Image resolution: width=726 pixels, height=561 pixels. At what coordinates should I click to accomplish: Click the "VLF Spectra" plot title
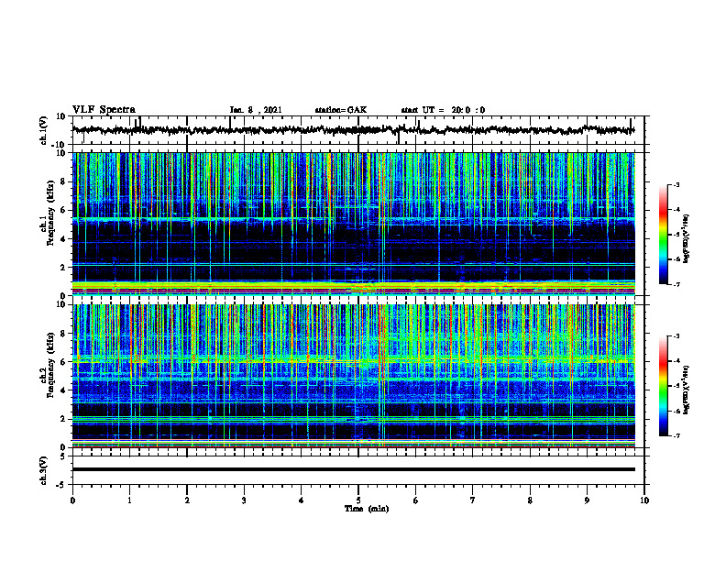click(x=104, y=110)
